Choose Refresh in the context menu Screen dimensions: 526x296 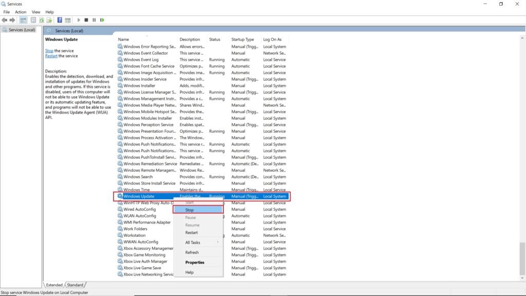point(198,252)
